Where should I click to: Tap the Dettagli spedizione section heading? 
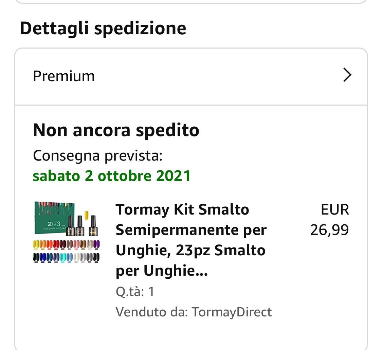(x=103, y=28)
